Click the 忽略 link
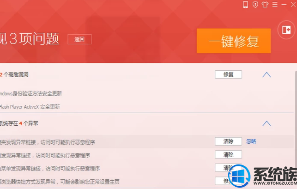Screen dimensions: 297x189 coord(251,141)
